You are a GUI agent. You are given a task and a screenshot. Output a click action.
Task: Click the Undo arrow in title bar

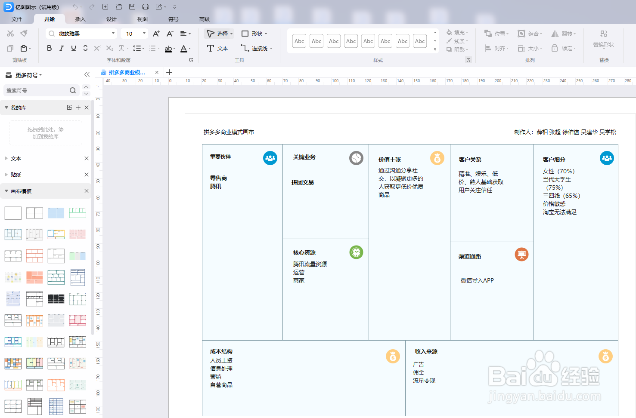[x=75, y=7]
